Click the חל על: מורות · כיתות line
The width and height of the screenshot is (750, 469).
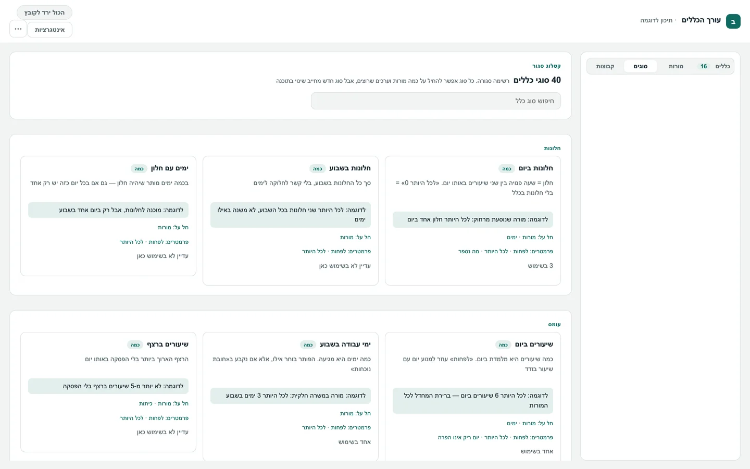click(164, 404)
